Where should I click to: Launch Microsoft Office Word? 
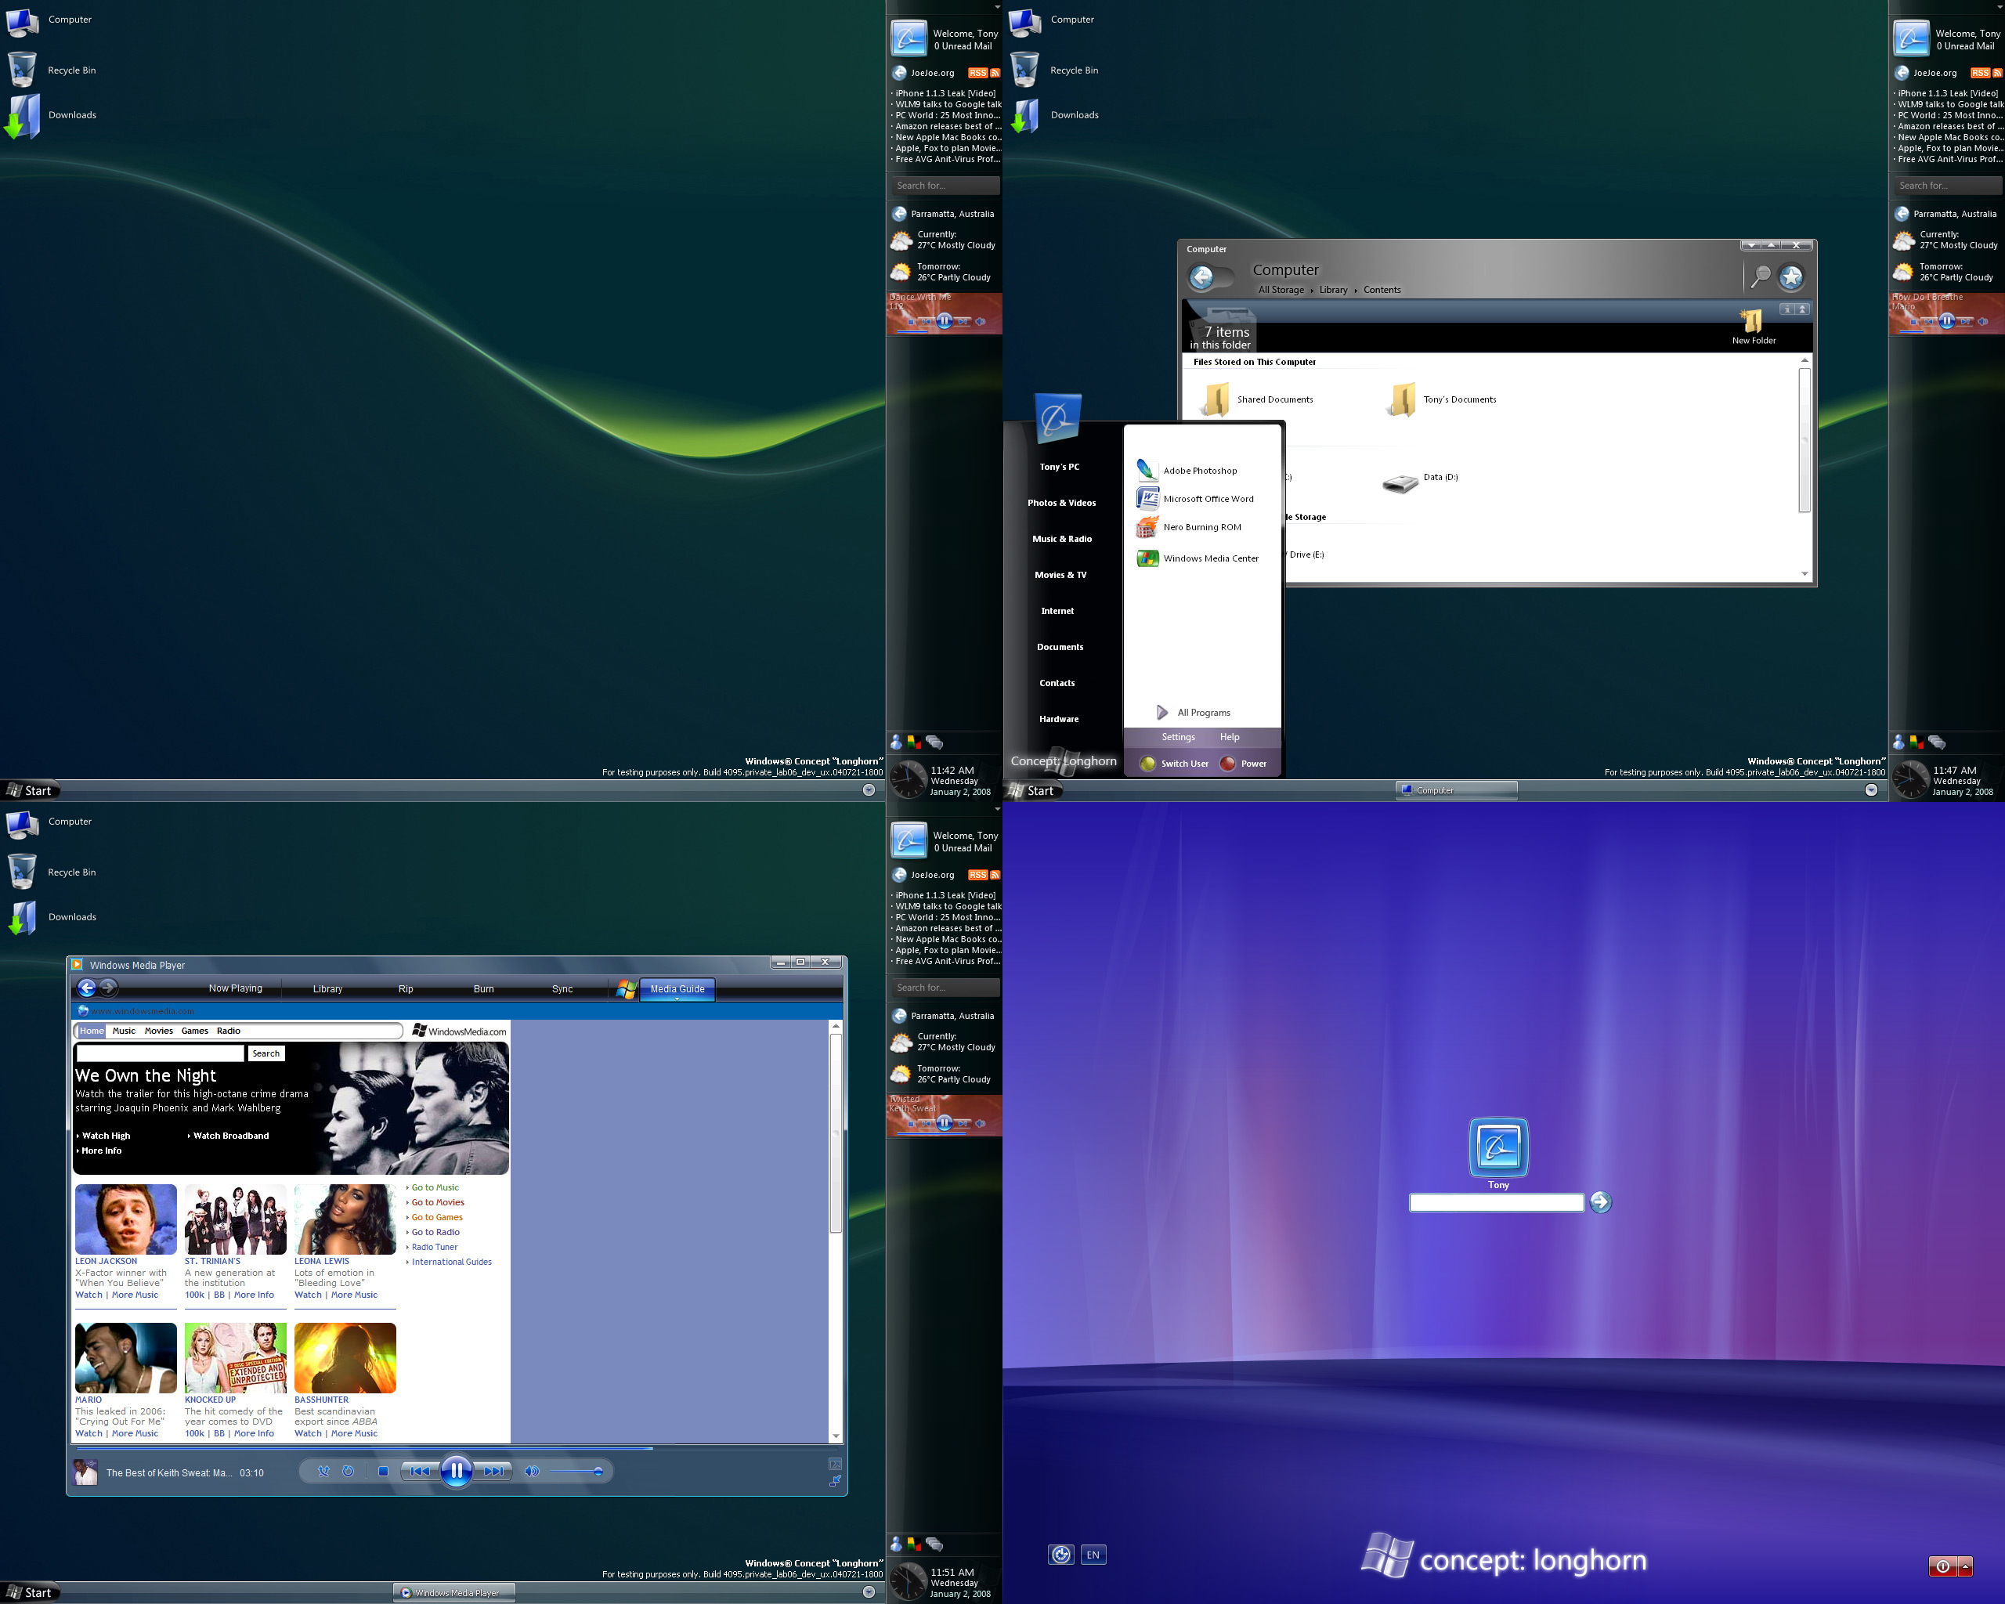coord(1203,499)
